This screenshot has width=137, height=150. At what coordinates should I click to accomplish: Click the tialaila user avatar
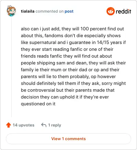click(11, 11)
